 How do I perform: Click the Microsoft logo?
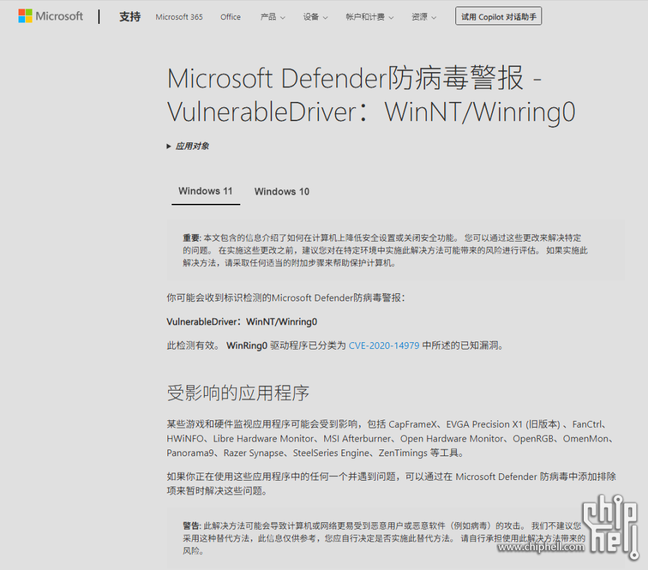[51, 16]
